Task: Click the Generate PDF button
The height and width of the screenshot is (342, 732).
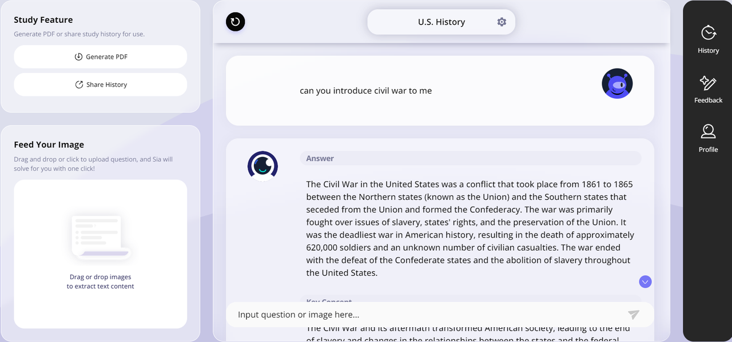Action: tap(101, 57)
